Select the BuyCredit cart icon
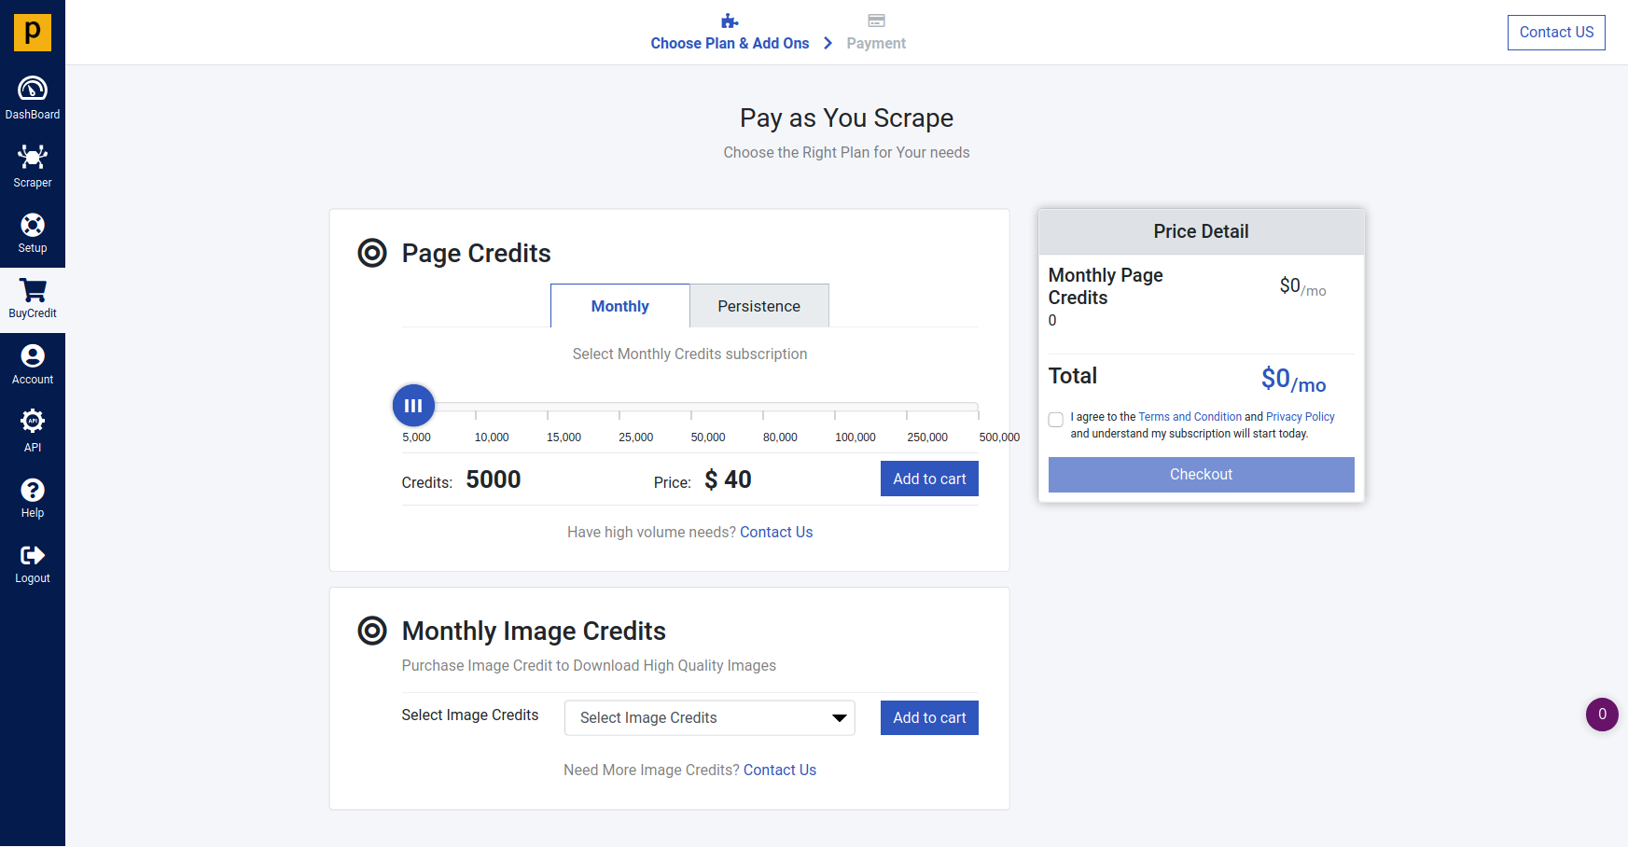The image size is (1628, 847). [x=33, y=291]
